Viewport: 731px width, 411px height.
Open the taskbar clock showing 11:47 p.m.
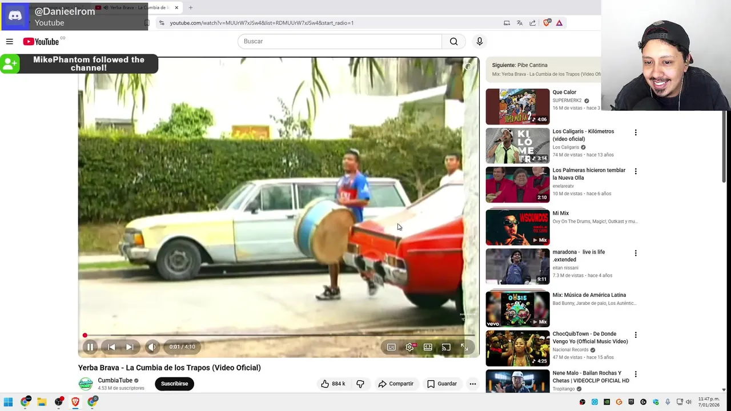point(708,402)
